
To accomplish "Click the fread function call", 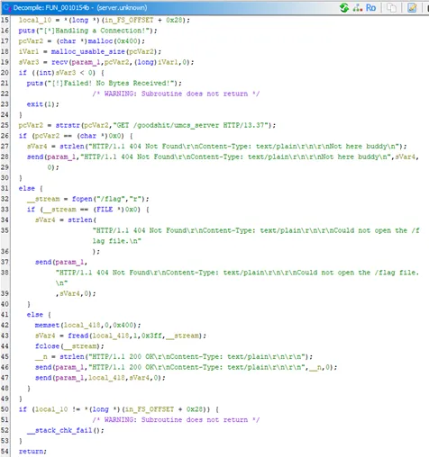I will 78,336.
